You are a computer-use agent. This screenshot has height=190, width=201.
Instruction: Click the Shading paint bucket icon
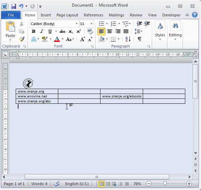102,39
